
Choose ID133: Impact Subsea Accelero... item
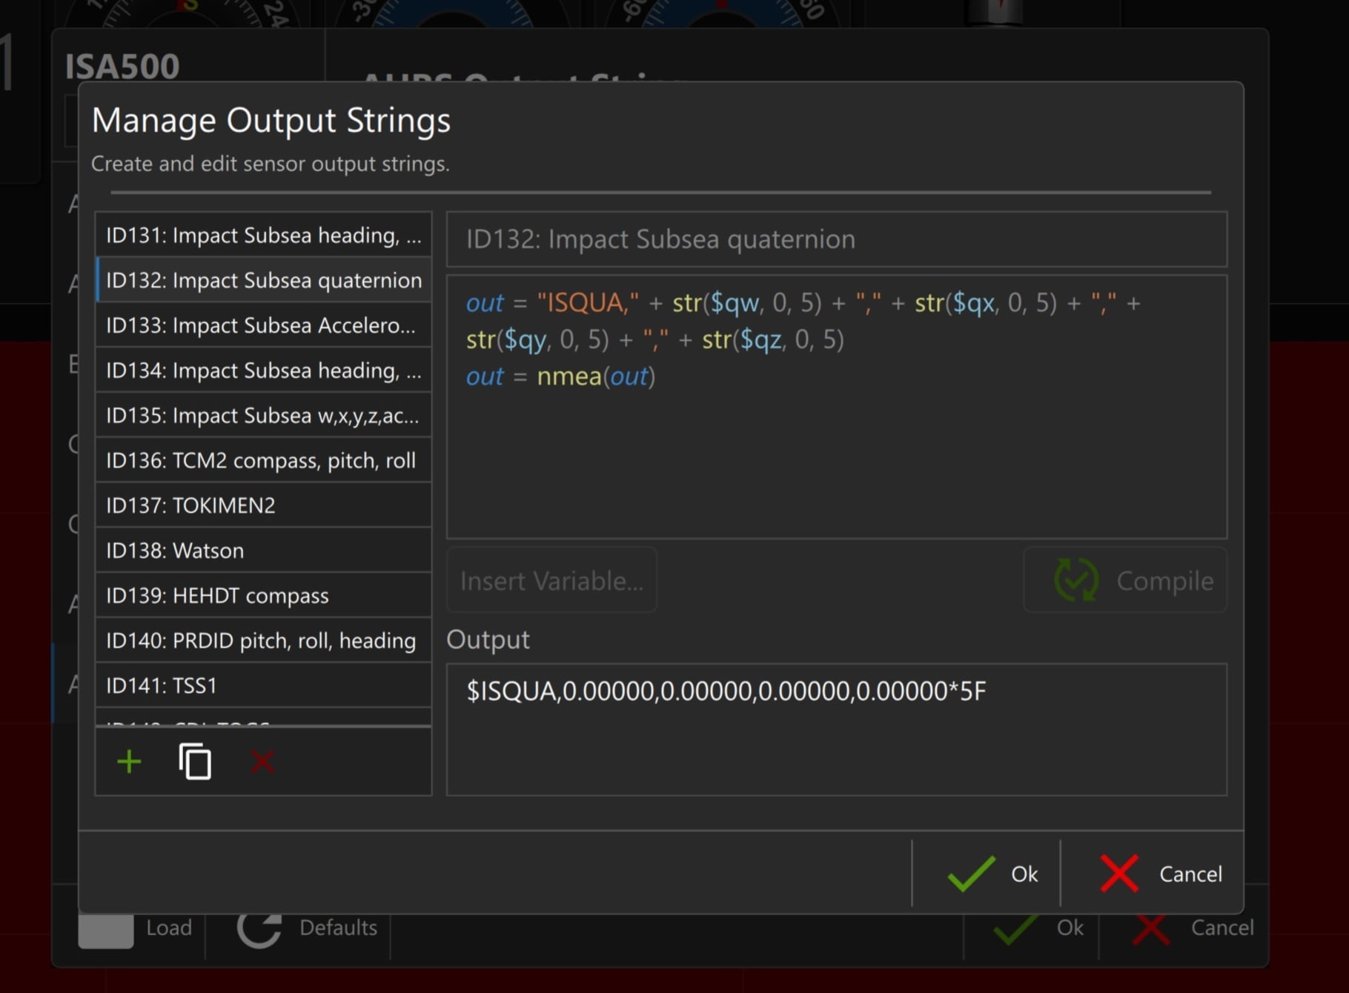pos(263,325)
